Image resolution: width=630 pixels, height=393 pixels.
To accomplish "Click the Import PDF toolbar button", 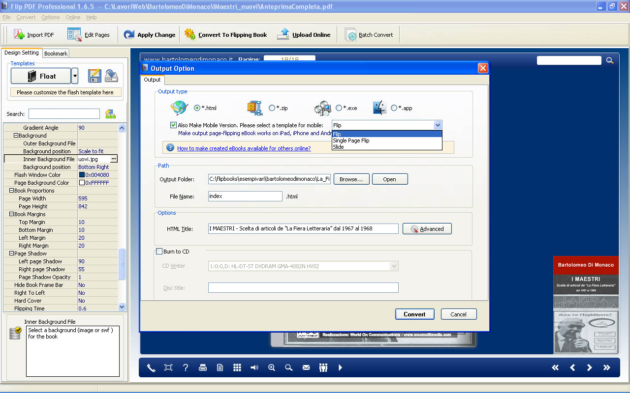I will click(34, 35).
